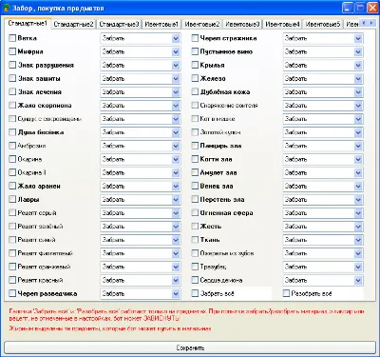This screenshot has width=380, height=357.
Task: Open the Лавры action dropdown
Action: pyautogui.click(x=176, y=200)
